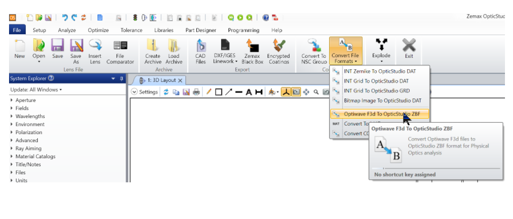Toggle the highlighted axis orientation button
Screen dimensions: 513x219
286,92
